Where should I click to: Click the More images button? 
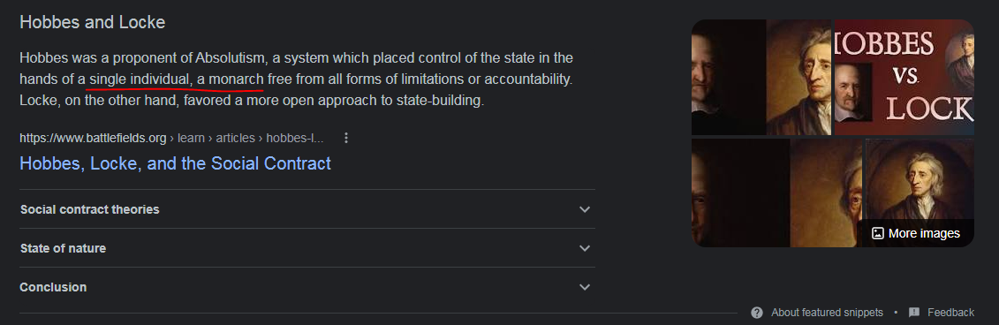(916, 233)
